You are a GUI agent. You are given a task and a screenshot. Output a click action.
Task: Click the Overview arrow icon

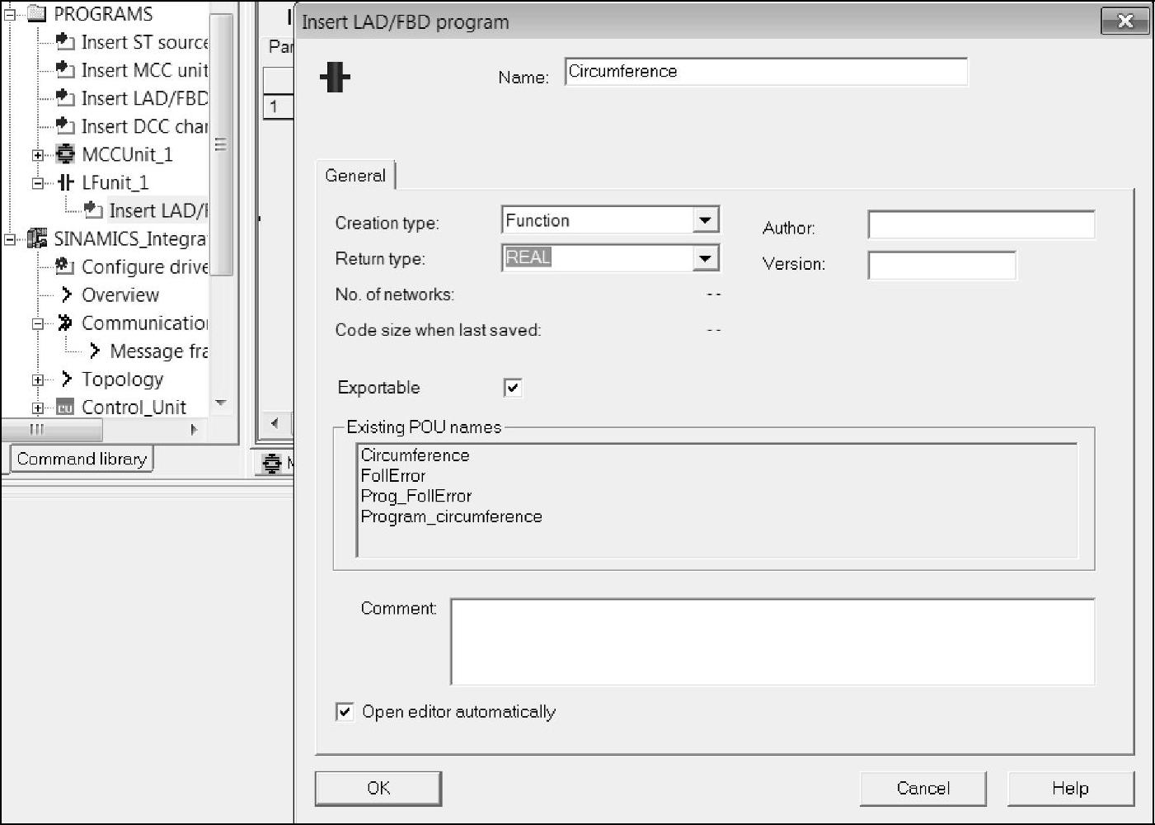67,295
